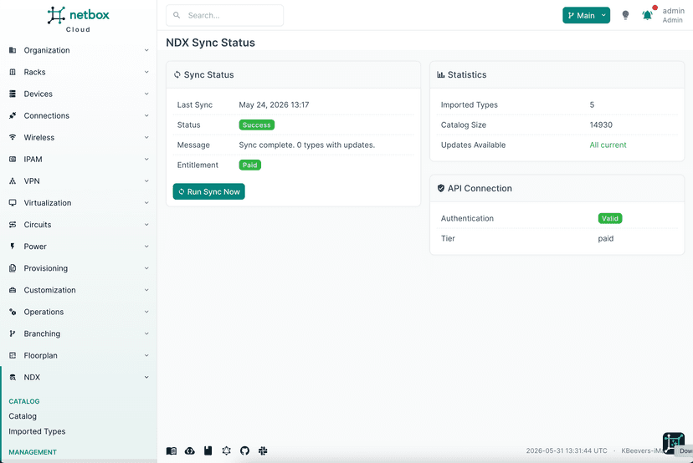Open the Provisioning menu
693x463 pixels.
click(x=79, y=268)
